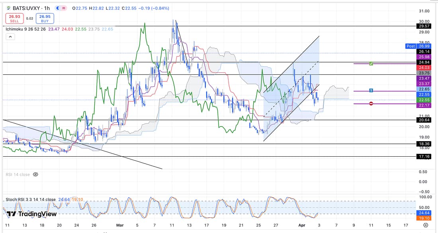
Task: Click the green checkmark take-profit marker
Action: tap(371, 64)
